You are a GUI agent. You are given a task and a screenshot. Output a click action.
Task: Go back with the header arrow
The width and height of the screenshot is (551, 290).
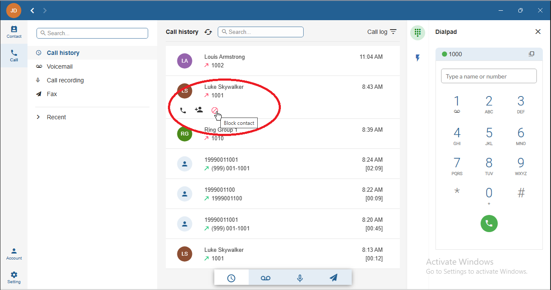pos(32,10)
